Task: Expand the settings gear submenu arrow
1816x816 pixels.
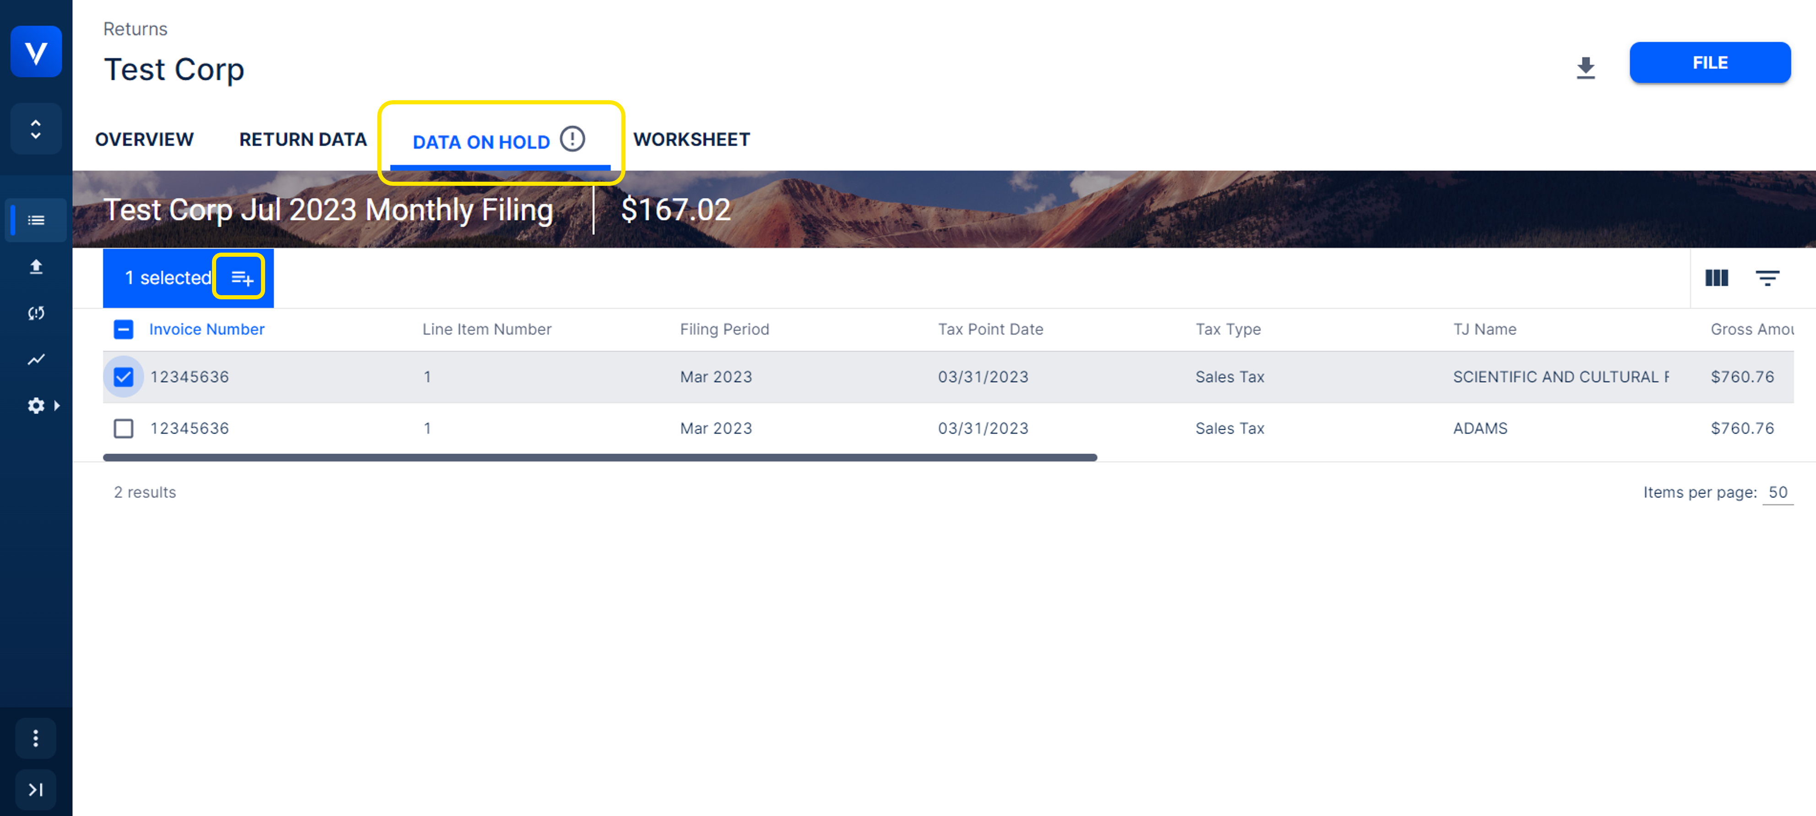Action: click(x=56, y=406)
